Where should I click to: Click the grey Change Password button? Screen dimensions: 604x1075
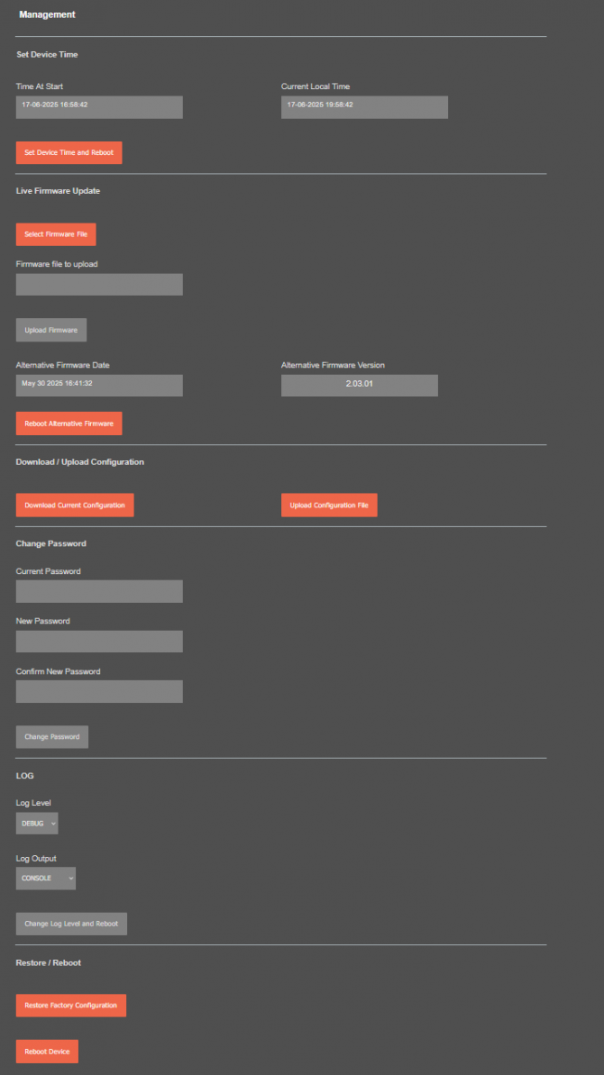pyautogui.click(x=52, y=737)
